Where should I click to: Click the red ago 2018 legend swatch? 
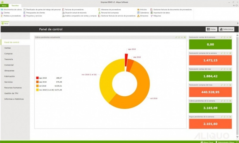tap(37, 78)
